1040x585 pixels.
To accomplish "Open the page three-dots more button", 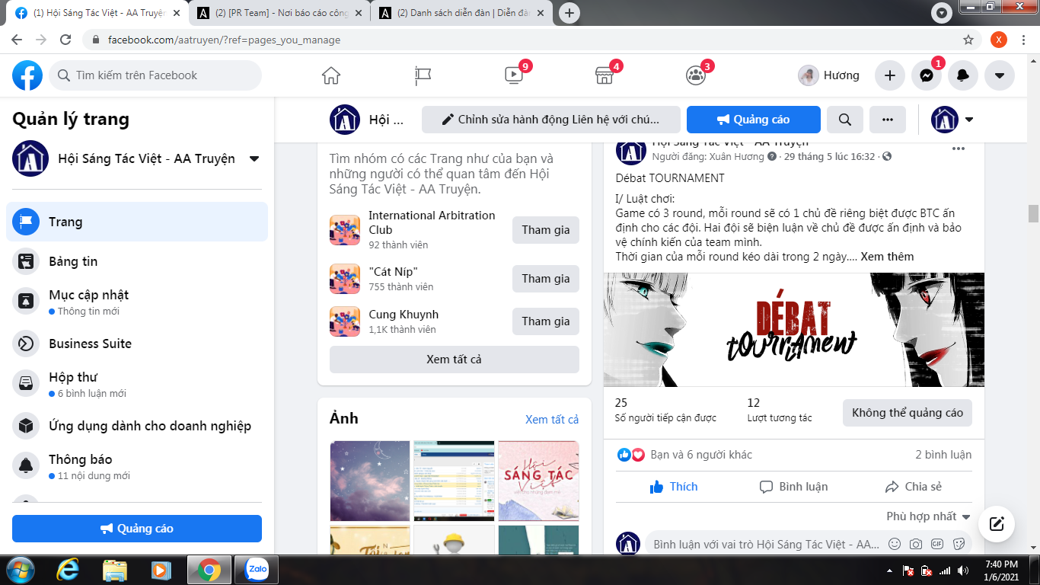I will click(x=888, y=120).
